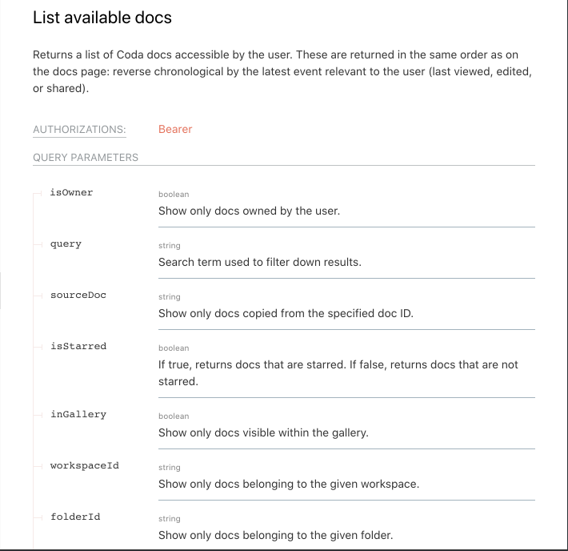Click the List available docs heading
The height and width of the screenshot is (551, 568).
[102, 18]
